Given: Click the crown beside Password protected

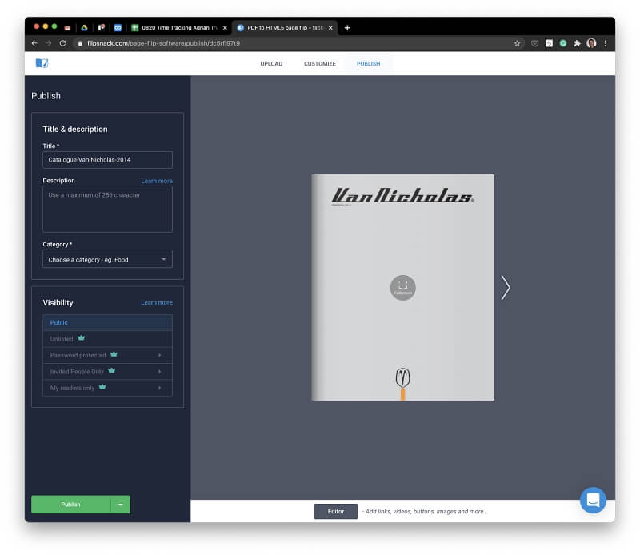Looking at the screenshot, I should (x=114, y=354).
